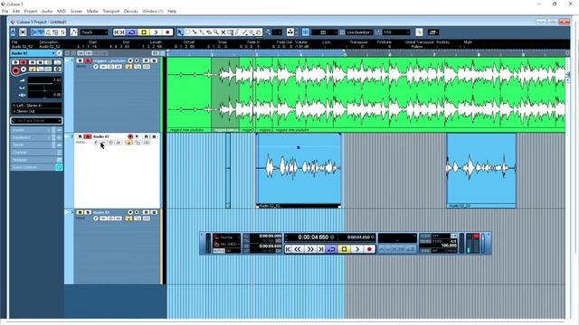Toggle record enable on Audio 02 track
The image size is (579, 325).
pos(130,136)
